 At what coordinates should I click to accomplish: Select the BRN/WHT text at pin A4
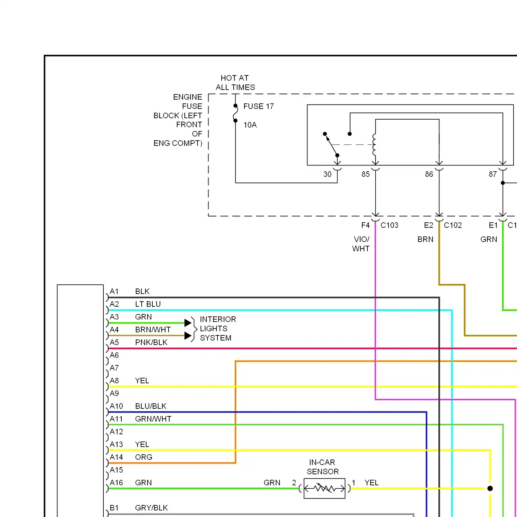(153, 330)
